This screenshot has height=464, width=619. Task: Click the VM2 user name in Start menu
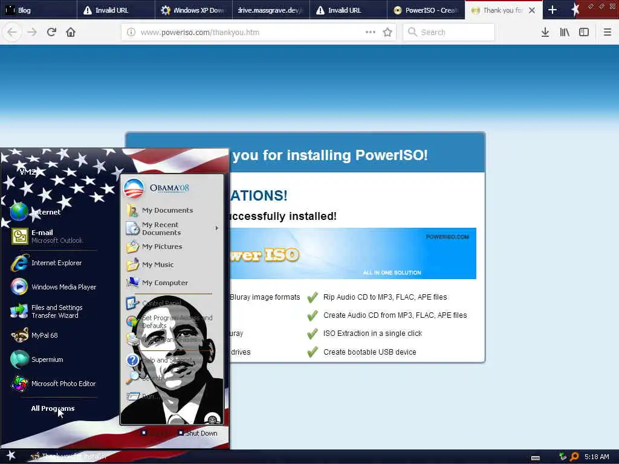pyautogui.click(x=28, y=172)
